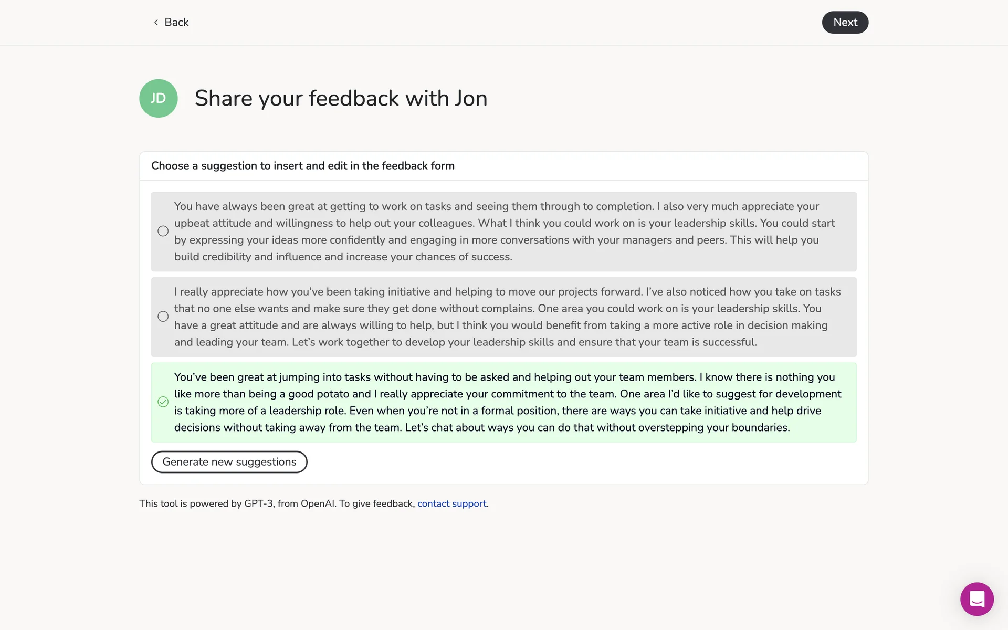The height and width of the screenshot is (630, 1008).
Task: Select the first suggestion radio button
Action: point(163,231)
